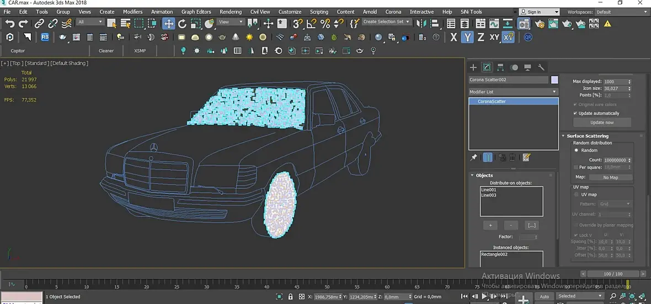
Task: Open the Modifier List dropdown
Action: tap(513, 92)
